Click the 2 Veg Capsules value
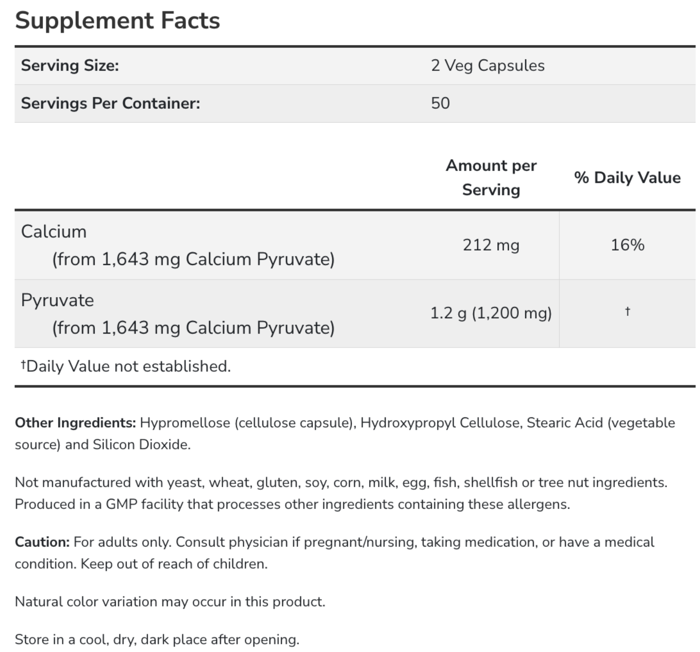This screenshot has height=652, width=700. coord(488,65)
